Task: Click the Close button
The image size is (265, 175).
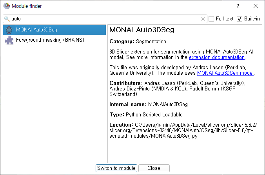Action: [154, 168]
